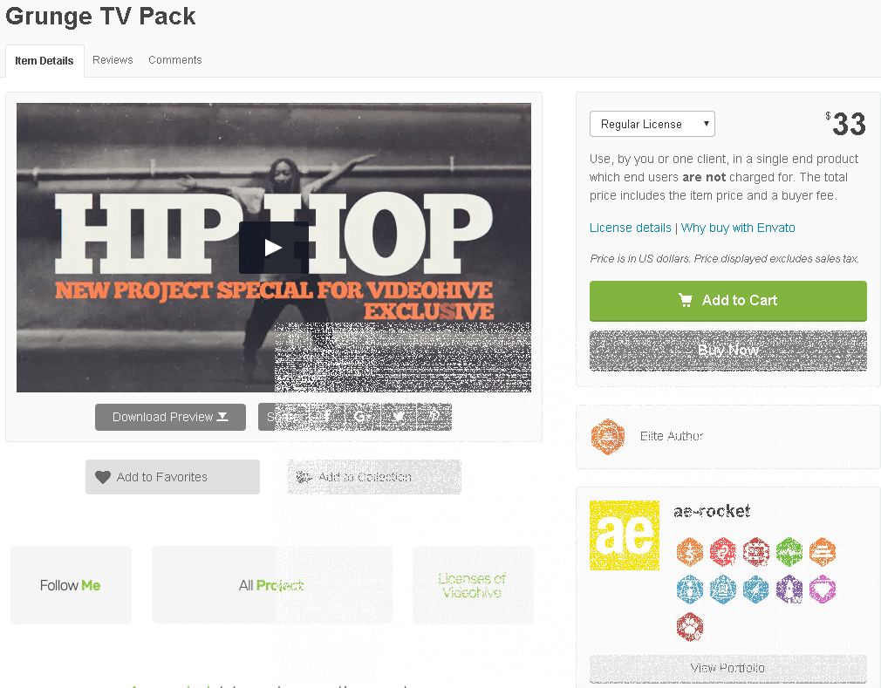Click the purple hexagon author badge
Image resolution: width=881 pixels, height=688 pixels.
pos(789,589)
